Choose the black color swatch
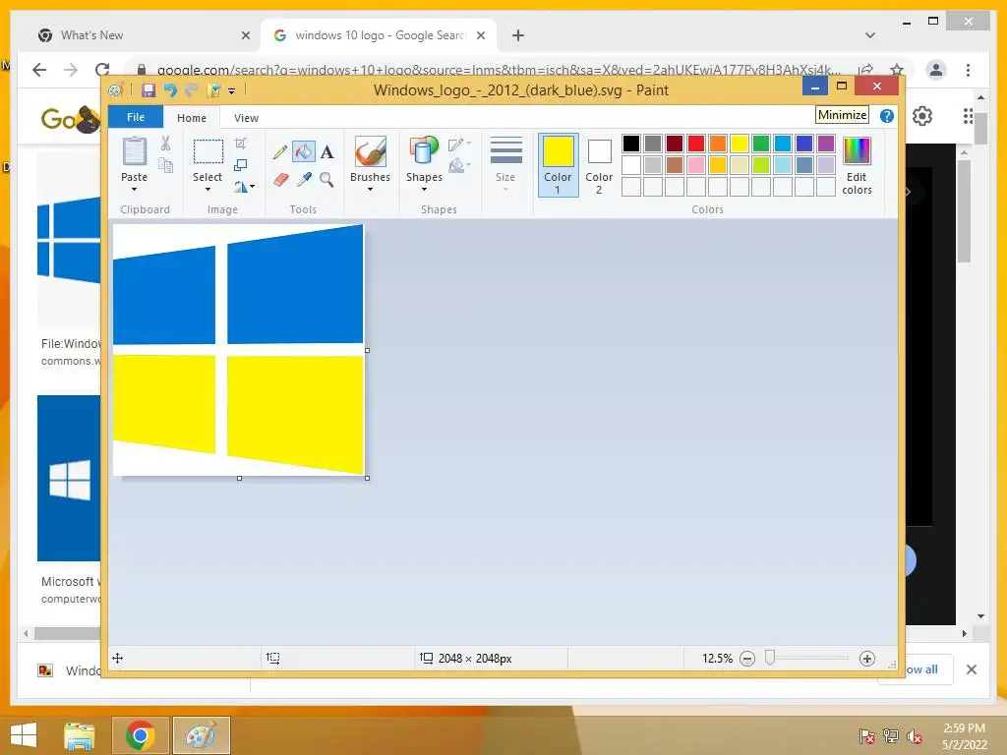 click(631, 144)
